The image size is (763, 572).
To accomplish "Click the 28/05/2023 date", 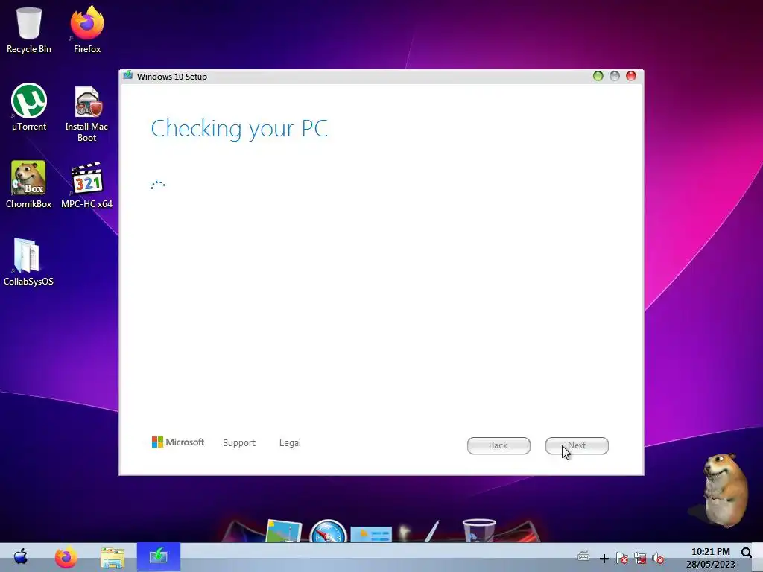I will 710,565.
